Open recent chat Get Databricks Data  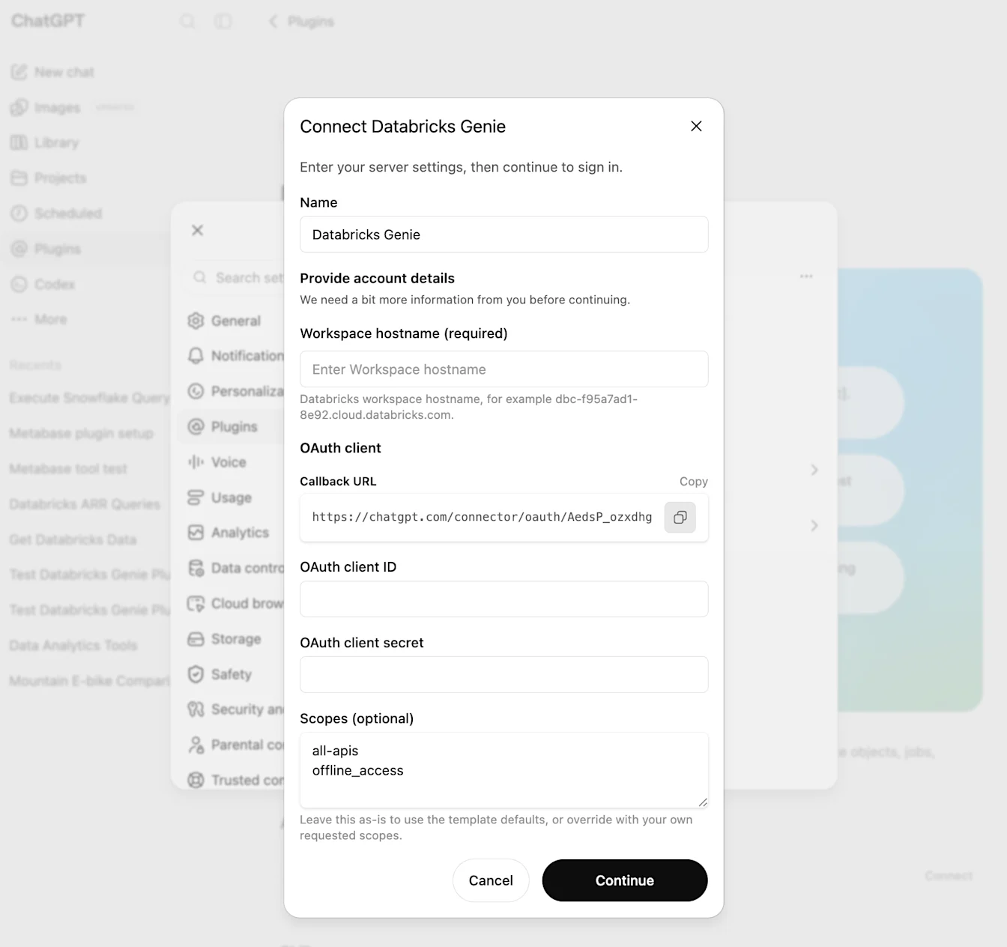pyautogui.click(x=73, y=539)
